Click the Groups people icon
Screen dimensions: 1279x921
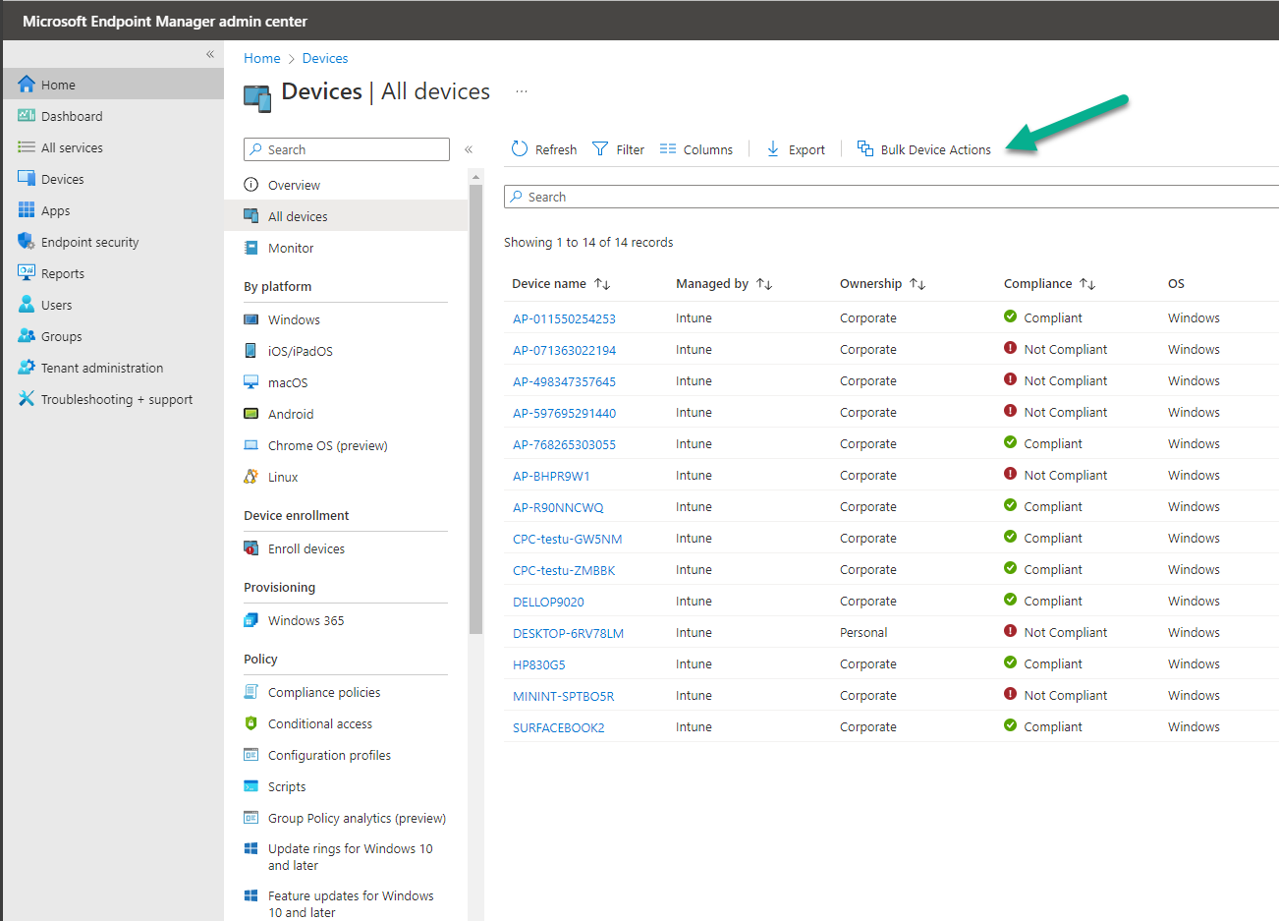(x=27, y=336)
